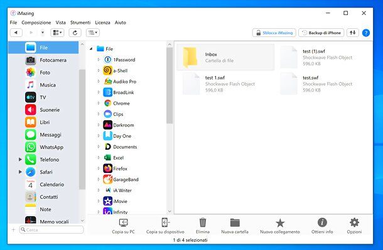This screenshot has height=250, width=383.
Task: Collapse the File root tree node
Action: pos(91,49)
